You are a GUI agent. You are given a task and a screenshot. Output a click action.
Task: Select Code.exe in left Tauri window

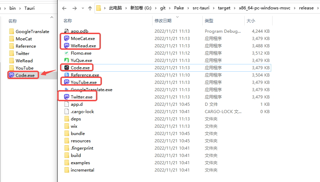pos(22,75)
